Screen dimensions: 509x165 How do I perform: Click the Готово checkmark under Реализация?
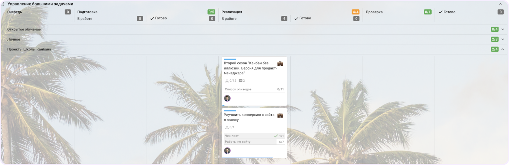point(296,18)
